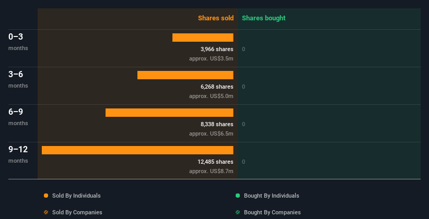Click the bought 0 value in 6–9 row
429x219 pixels.
coord(244,124)
